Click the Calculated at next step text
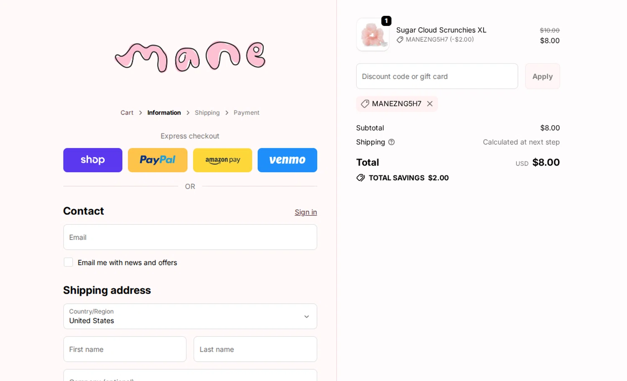 [521, 142]
